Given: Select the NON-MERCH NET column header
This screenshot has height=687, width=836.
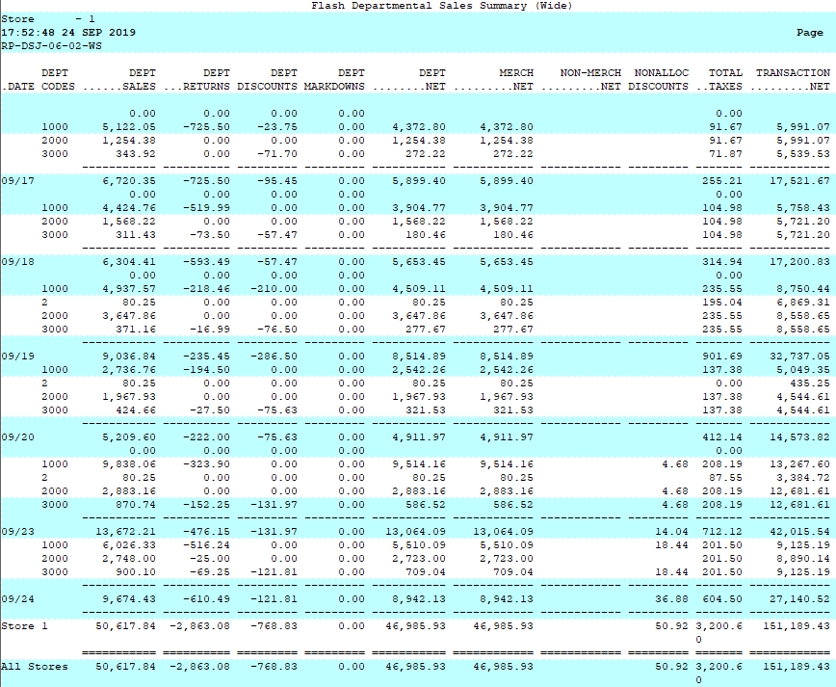Looking at the screenshot, I should click(x=583, y=79).
